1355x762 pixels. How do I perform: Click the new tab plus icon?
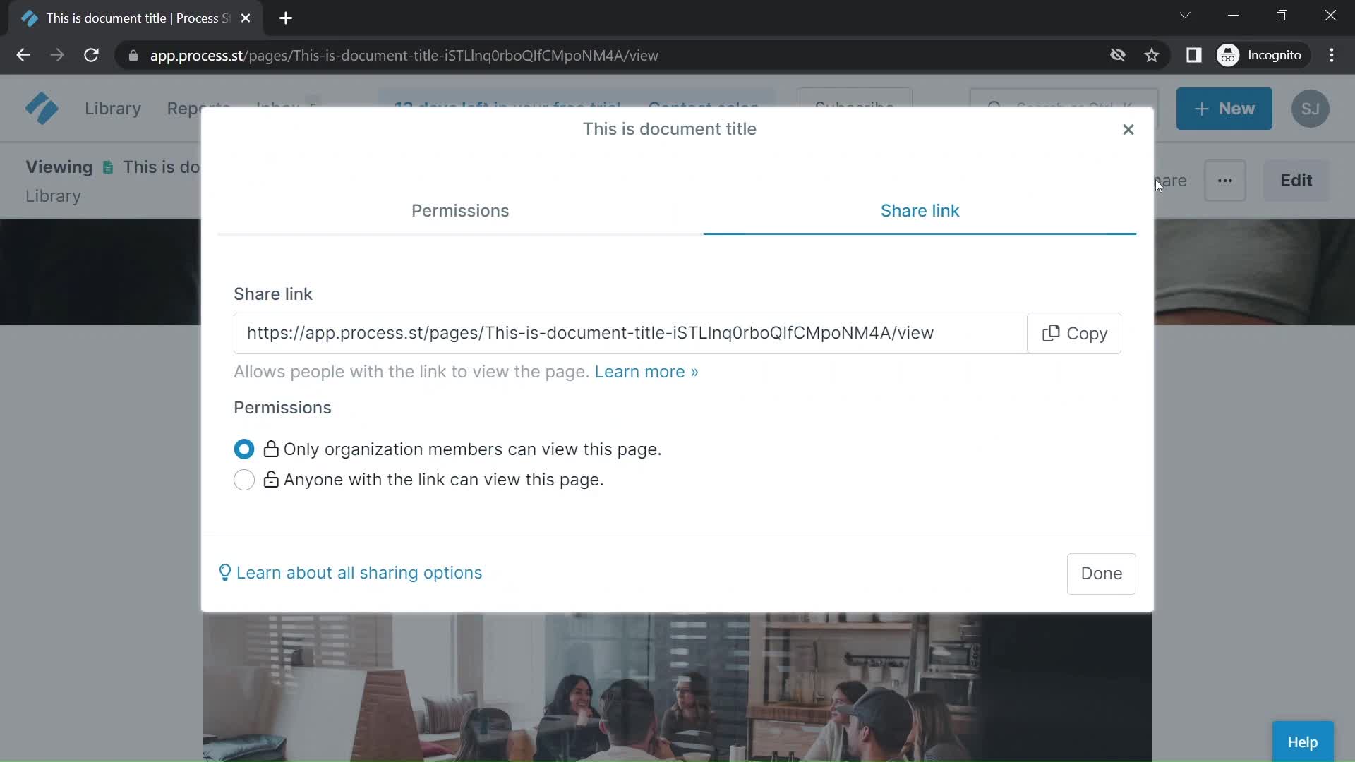[x=286, y=18]
